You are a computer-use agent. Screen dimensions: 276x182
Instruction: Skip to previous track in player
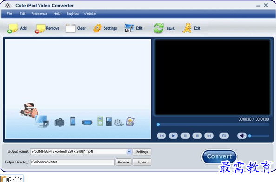(161, 136)
